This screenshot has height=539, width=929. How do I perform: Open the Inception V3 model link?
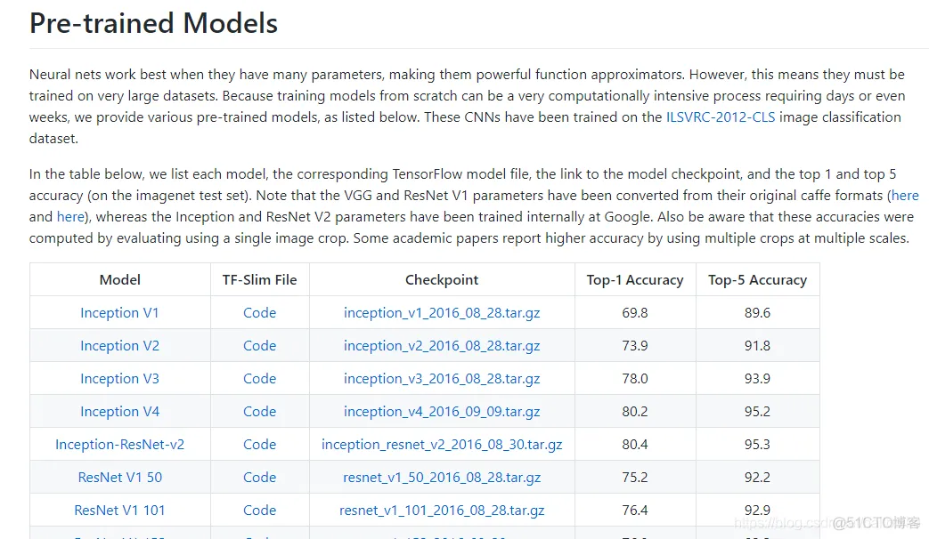[x=119, y=379]
